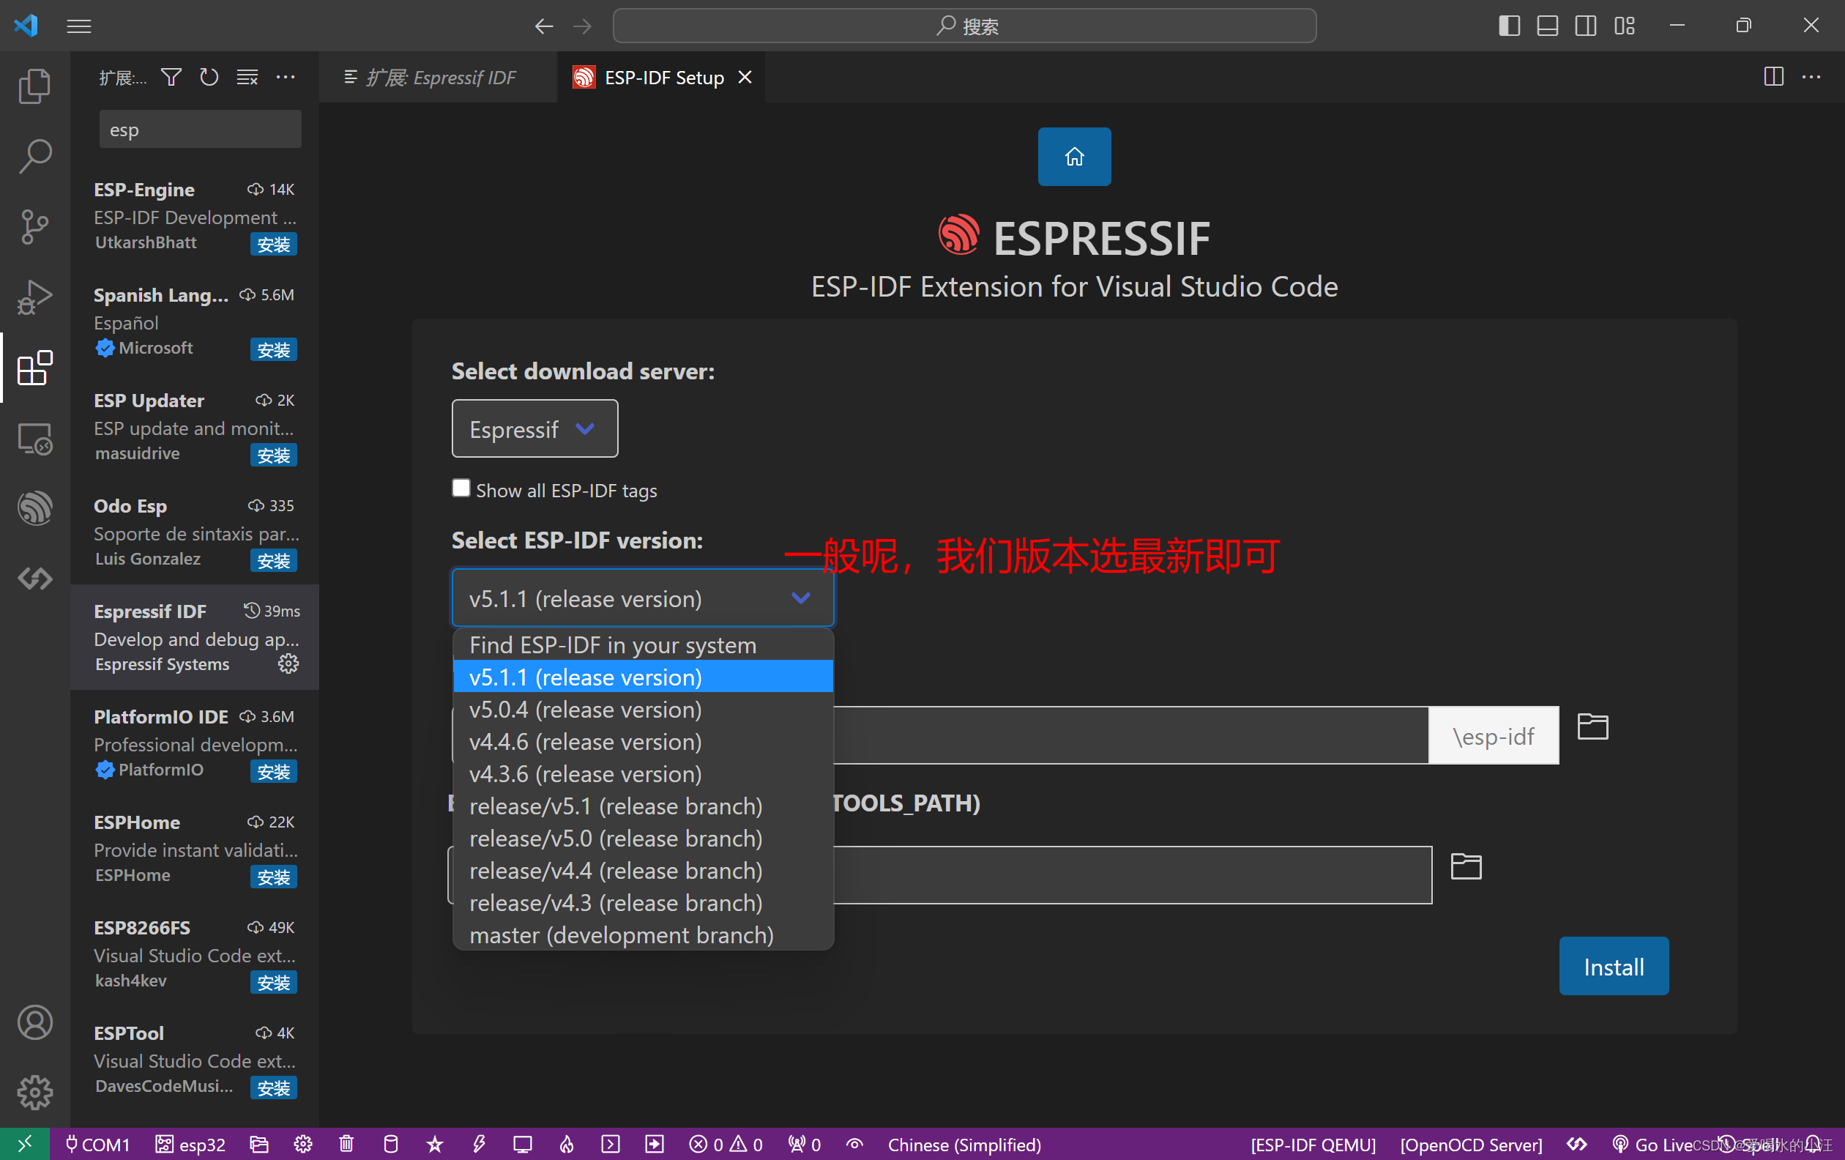Open Run and Debug view
The height and width of the screenshot is (1160, 1845).
34,297
